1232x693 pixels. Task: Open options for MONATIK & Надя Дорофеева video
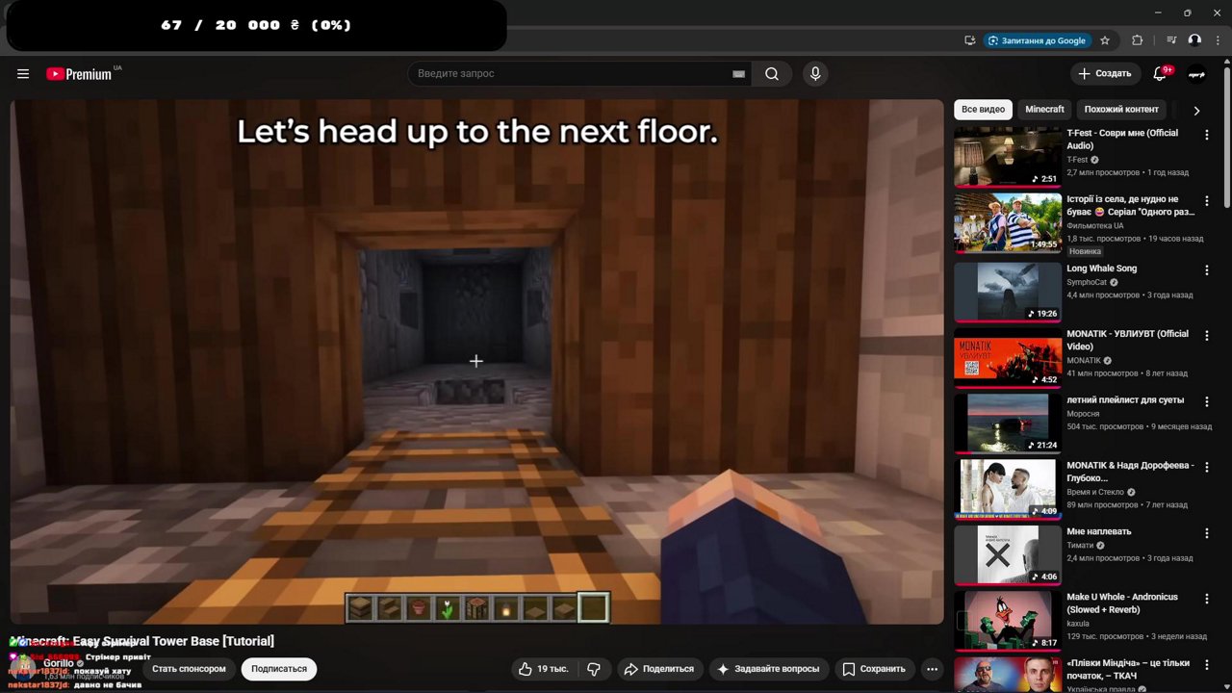tap(1207, 468)
